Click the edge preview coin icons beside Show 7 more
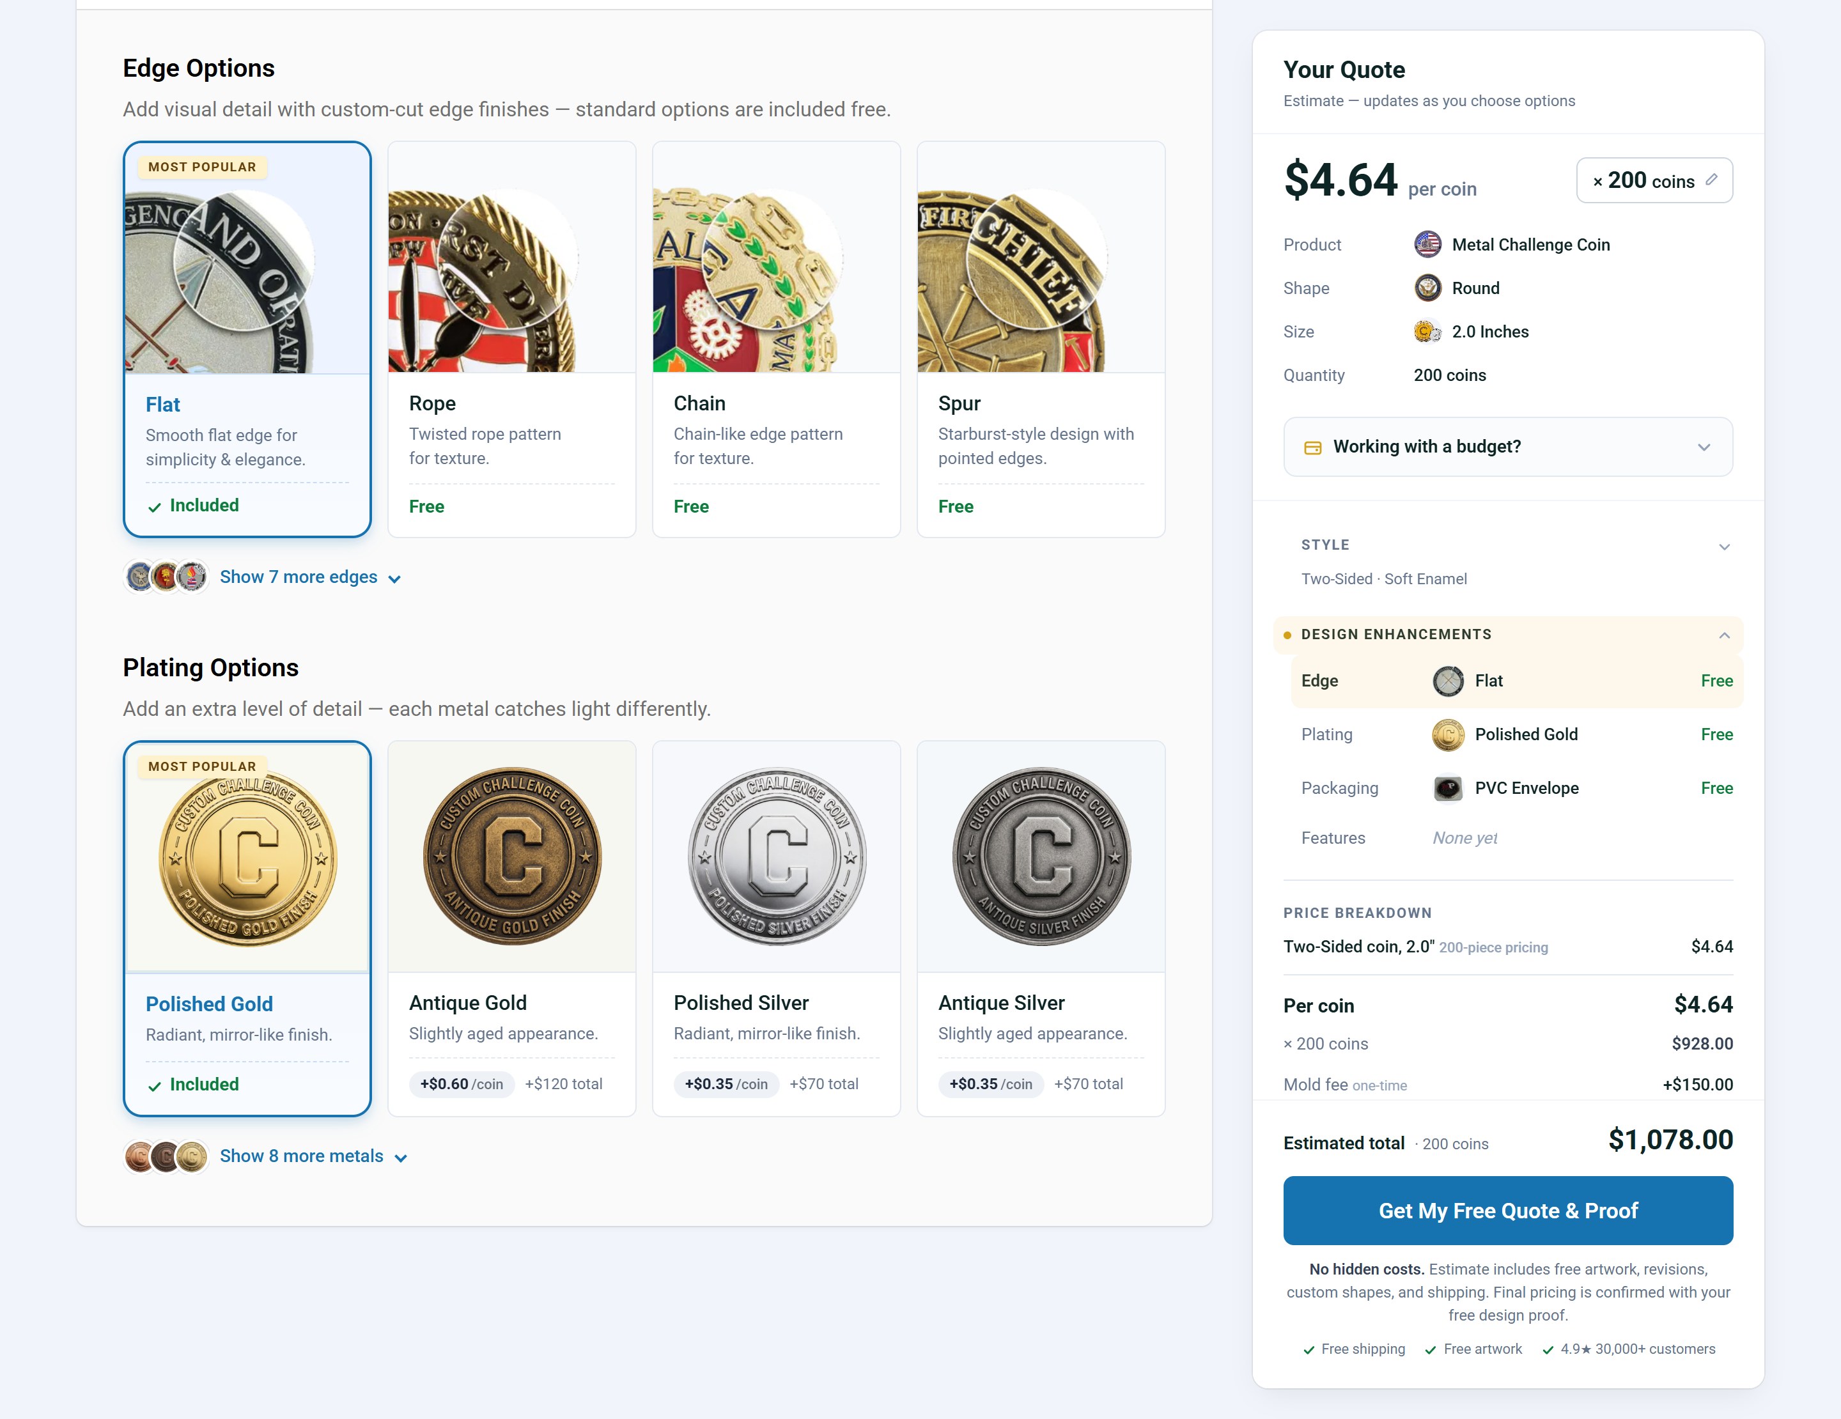The width and height of the screenshot is (1841, 1419). pyautogui.click(x=166, y=577)
